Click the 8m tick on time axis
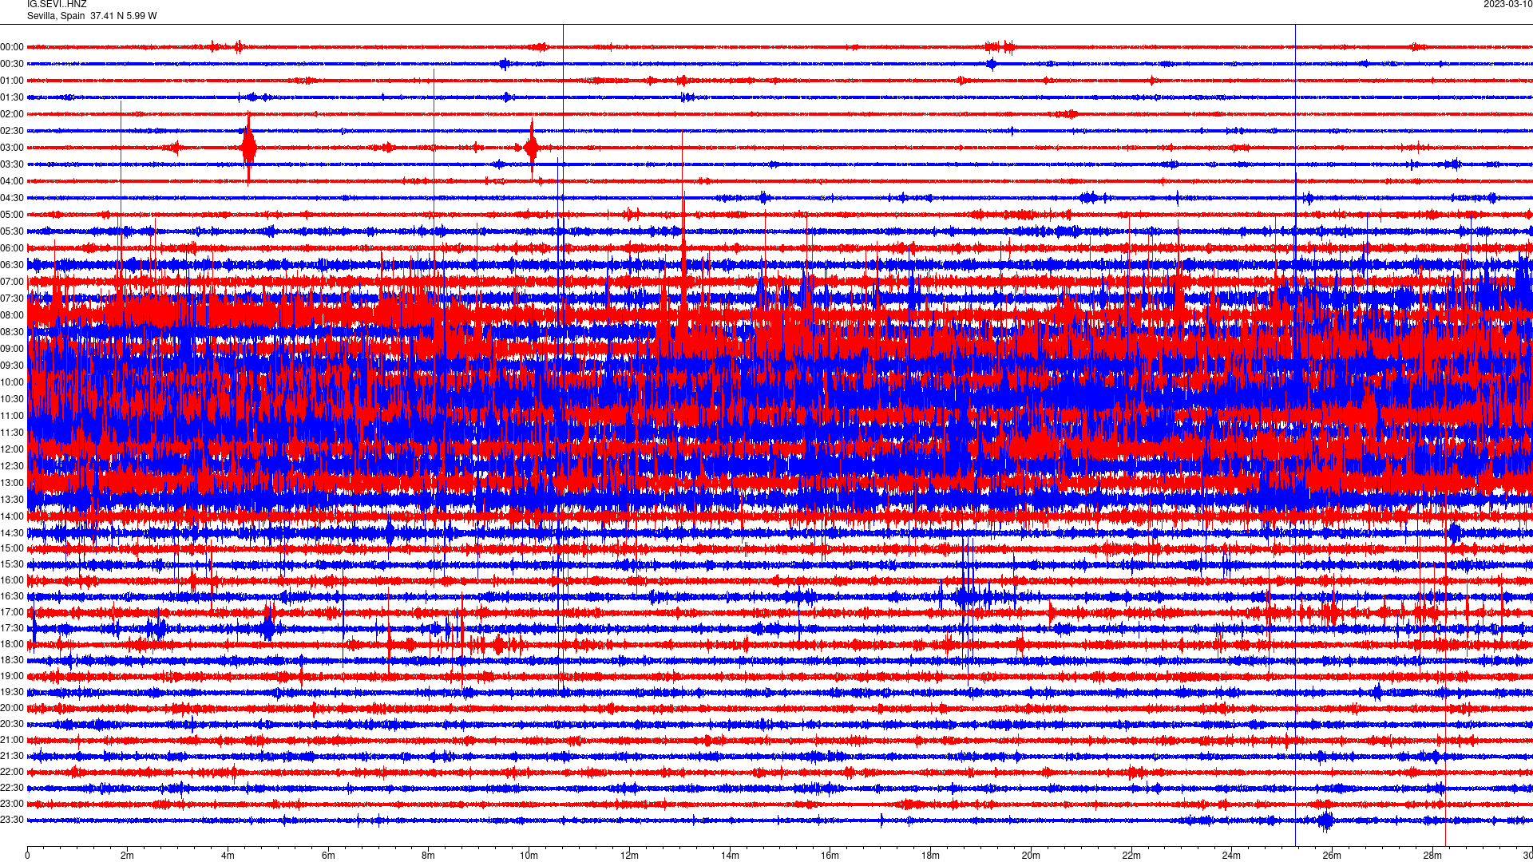 pos(429,856)
